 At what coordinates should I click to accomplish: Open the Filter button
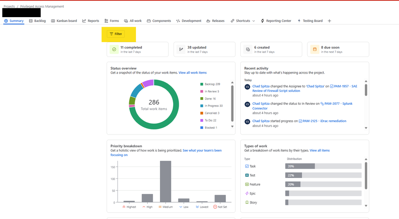point(116,34)
